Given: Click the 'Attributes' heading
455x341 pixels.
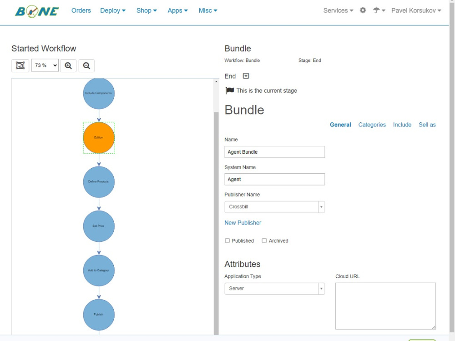Looking at the screenshot, I should click(243, 264).
